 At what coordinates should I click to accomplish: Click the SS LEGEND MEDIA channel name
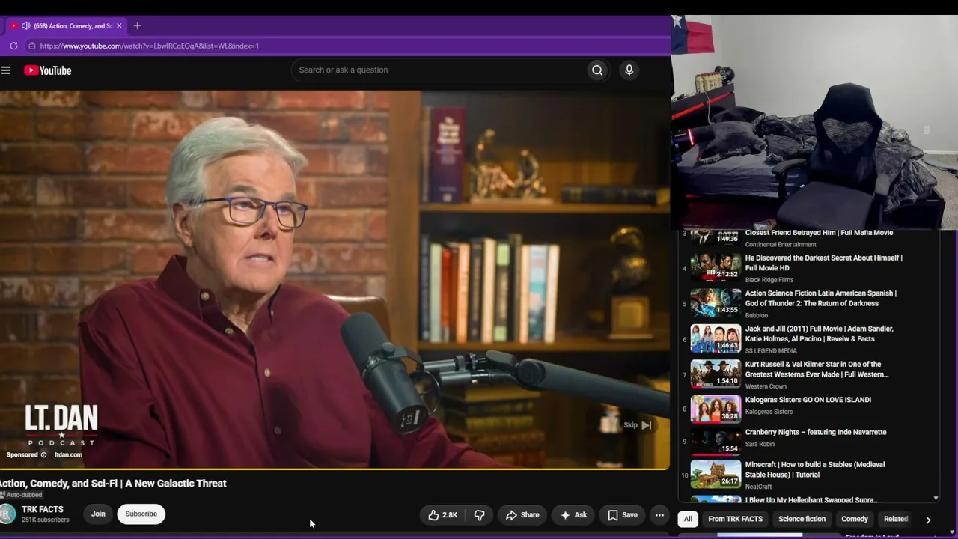pyautogui.click(x=771, y=350)
